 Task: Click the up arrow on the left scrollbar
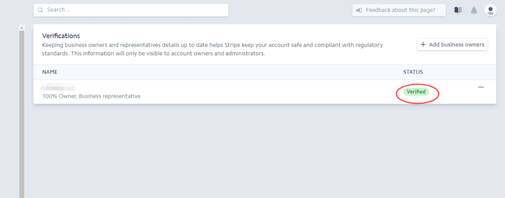pos(22,28)
